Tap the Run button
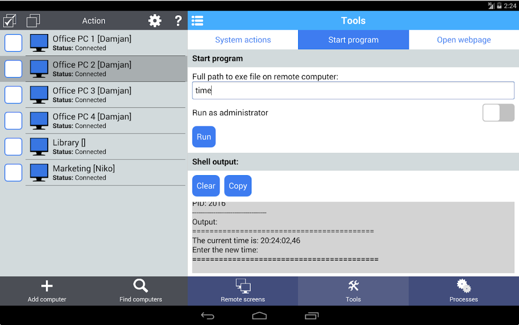Viewport: 519px width, 325px height. point(204,137)
